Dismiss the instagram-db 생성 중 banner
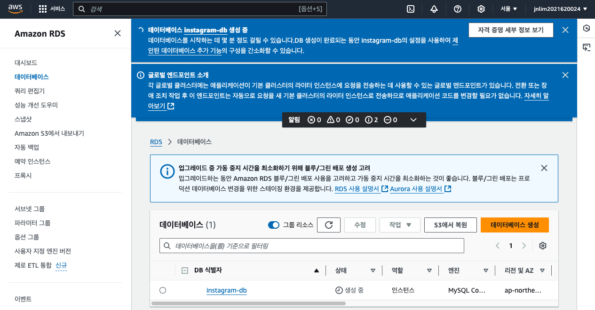The width and height of the screenshot is (595, 310). coord(565,30)
